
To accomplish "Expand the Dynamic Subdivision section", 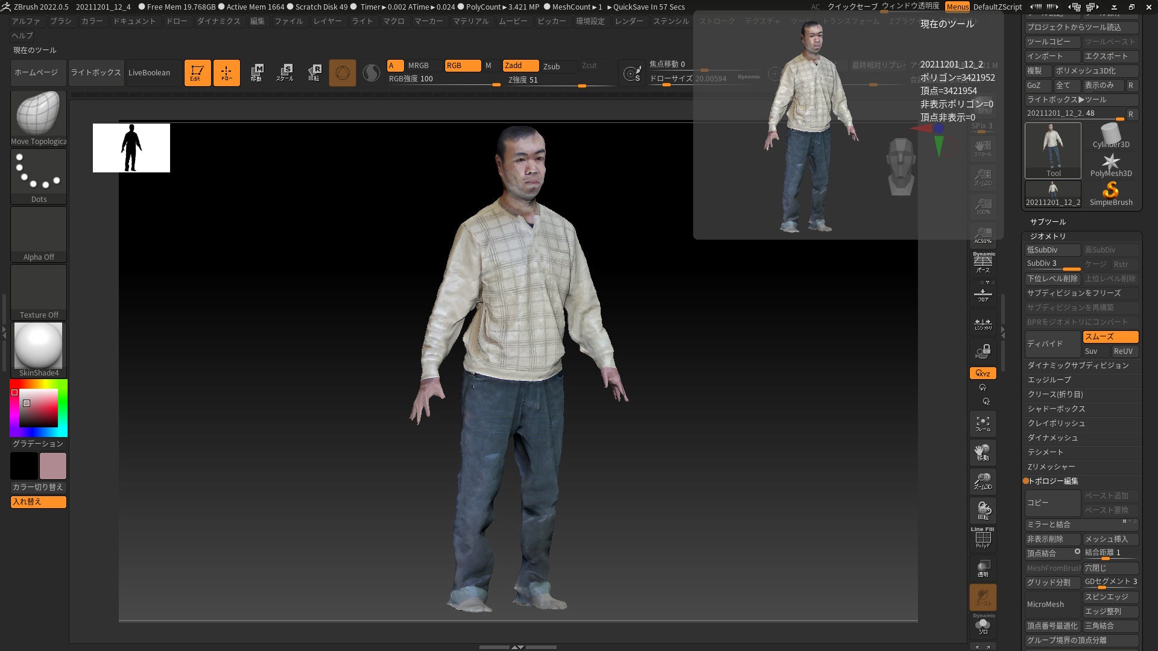I will (x=1078, y=365).
